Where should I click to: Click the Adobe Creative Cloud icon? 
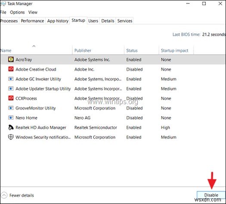click(x=11, y=69)
